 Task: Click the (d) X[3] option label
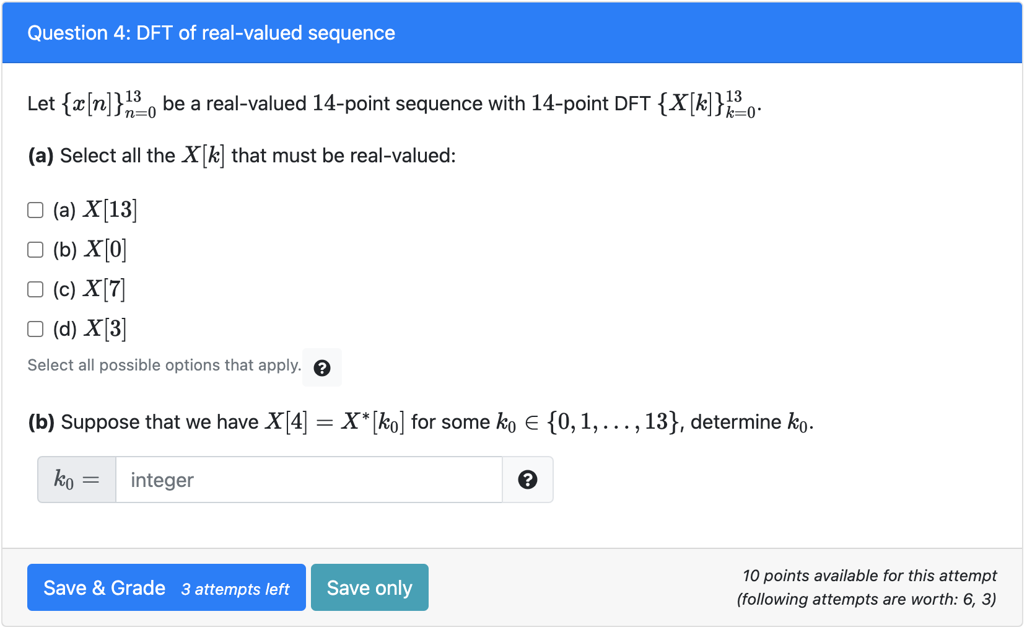pyautogui.click(x=90, y=329)
